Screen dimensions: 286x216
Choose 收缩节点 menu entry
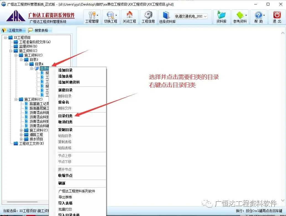pyautogui.click(x=65, y=175)
